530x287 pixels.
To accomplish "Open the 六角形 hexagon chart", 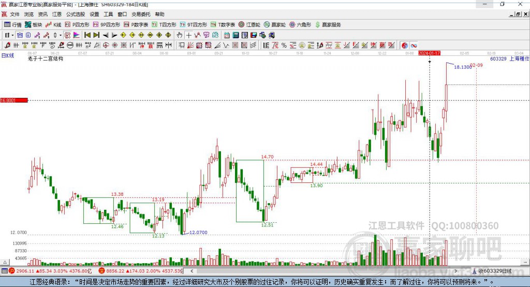I will click(300, 25).
